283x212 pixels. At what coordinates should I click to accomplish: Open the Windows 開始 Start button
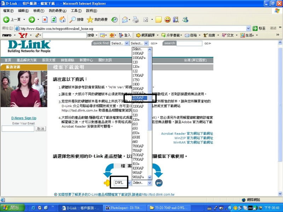(x=12, y=208)
